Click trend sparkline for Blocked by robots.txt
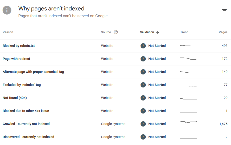 coord(189,46)
